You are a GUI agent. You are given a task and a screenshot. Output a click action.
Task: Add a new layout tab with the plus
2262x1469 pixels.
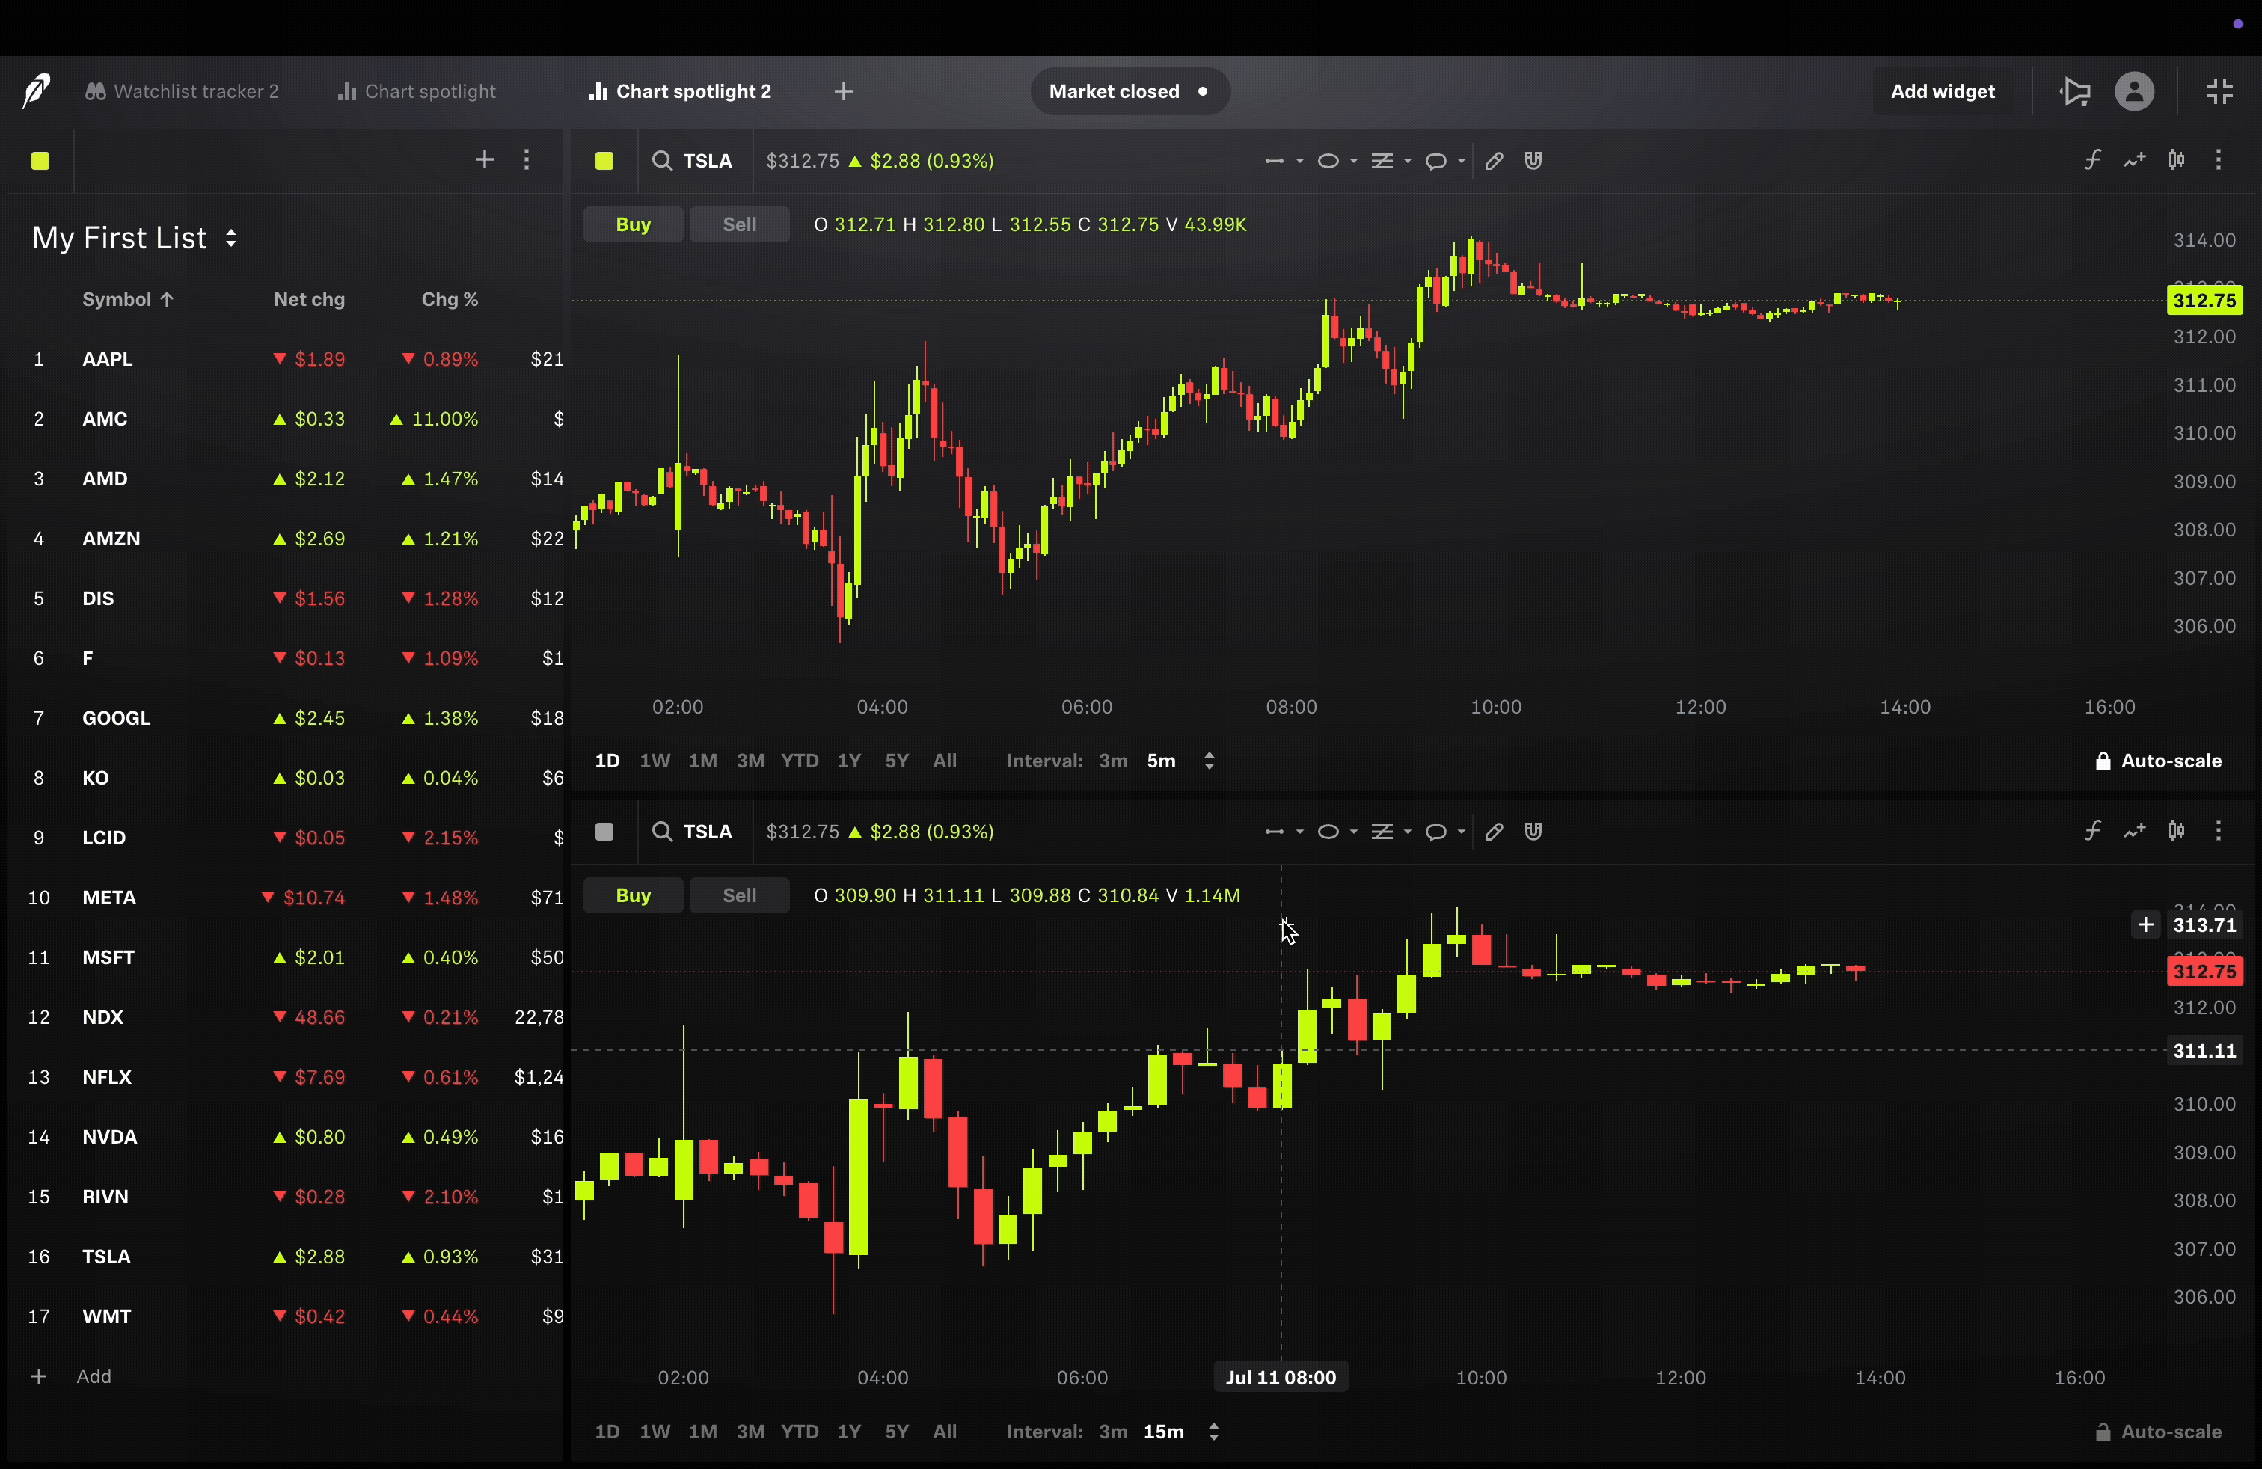point(844,91)
